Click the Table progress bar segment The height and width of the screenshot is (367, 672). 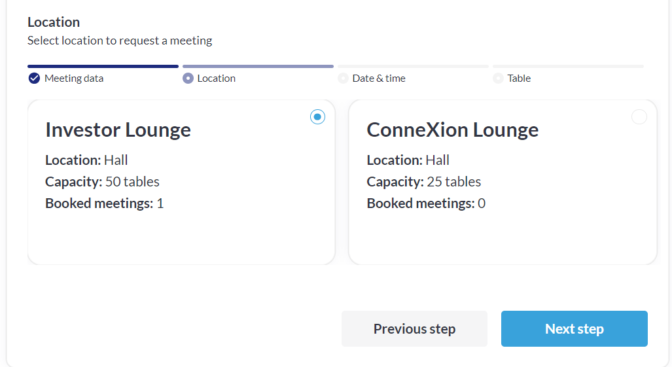[x=568, y=66]
